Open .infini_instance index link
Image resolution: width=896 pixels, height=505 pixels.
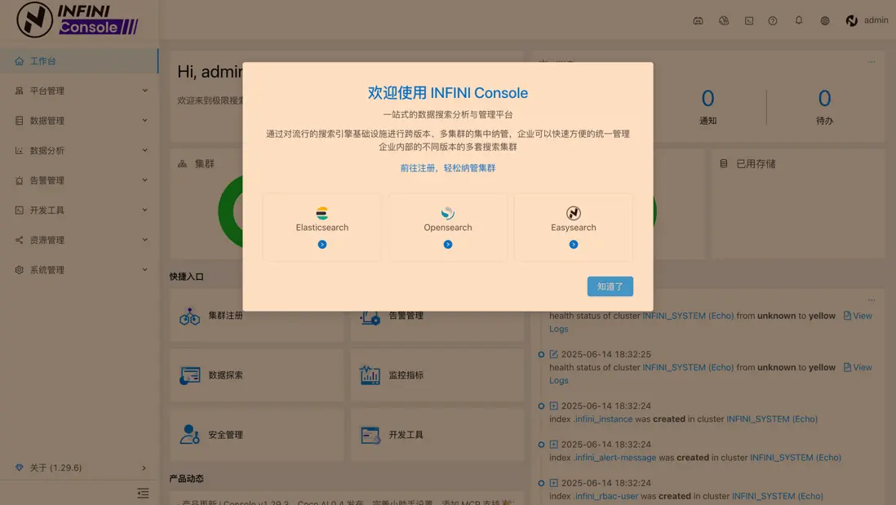603,419
